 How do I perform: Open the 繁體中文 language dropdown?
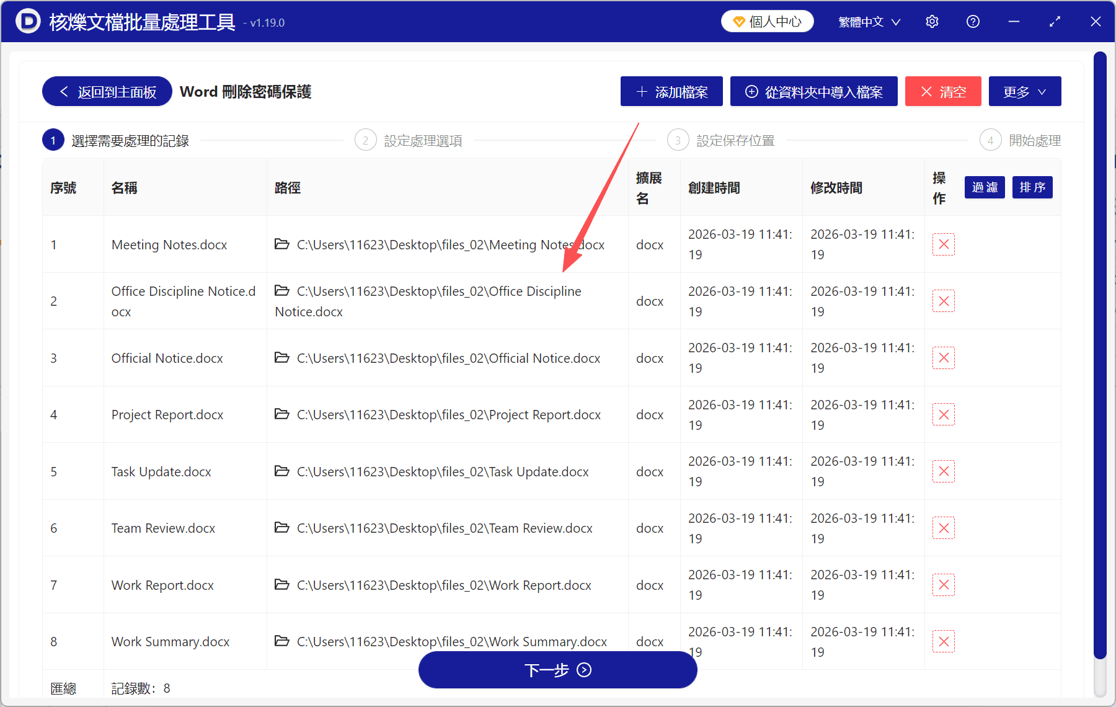coord(867,21)
